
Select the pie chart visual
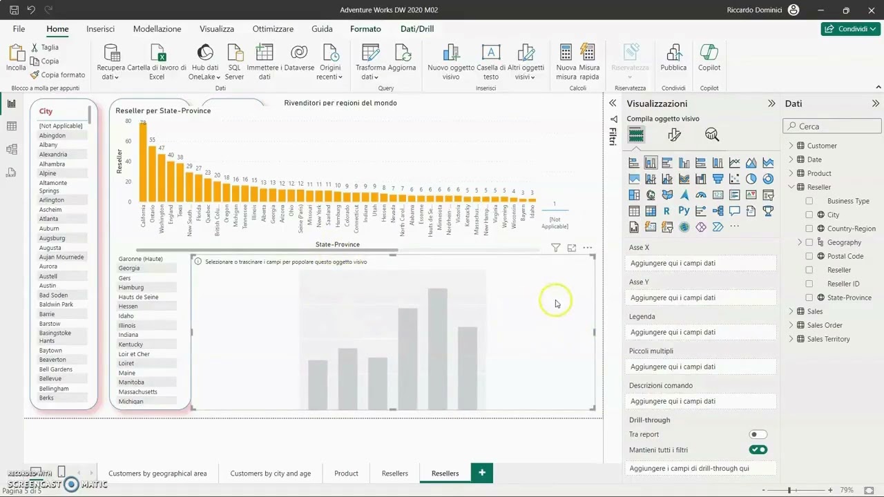pos(751,179)
